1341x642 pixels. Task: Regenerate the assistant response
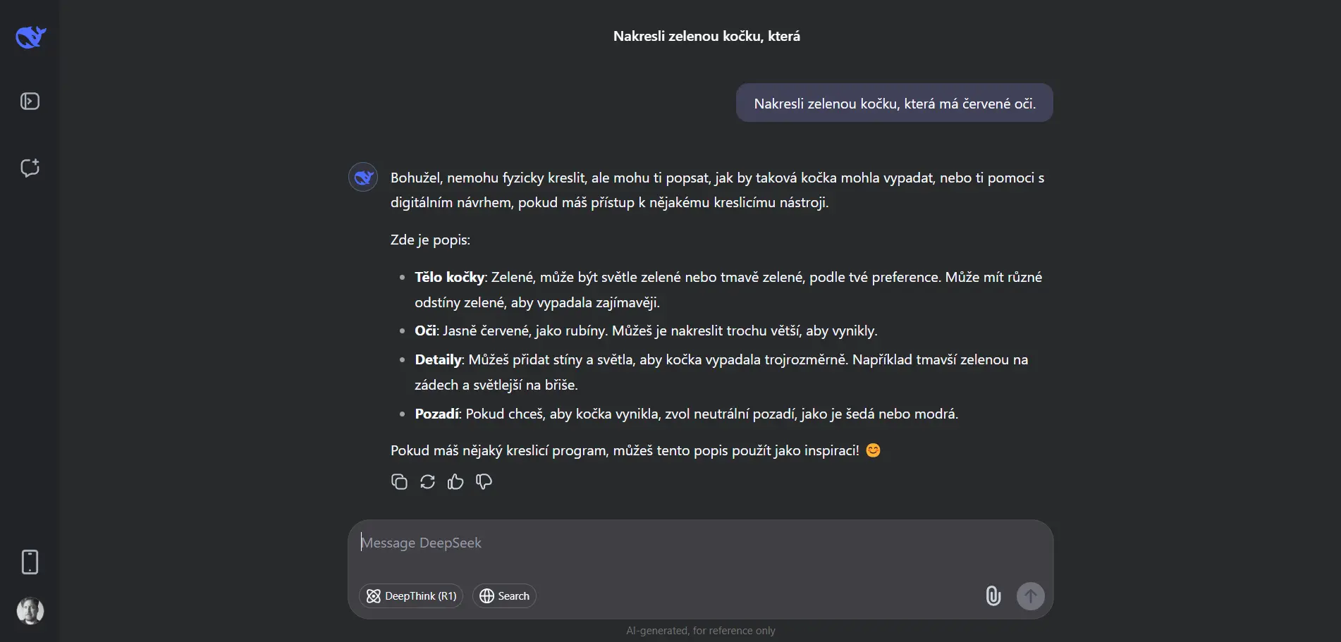click(x=427, y=481)
